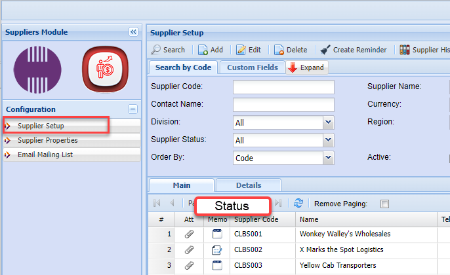Switch to the Custom Fields tab

(252, 67)
